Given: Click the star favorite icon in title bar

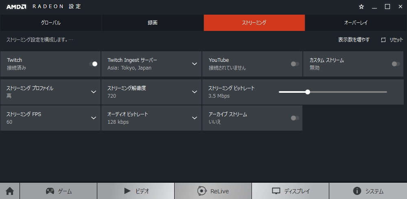Looking at the screenshot, I should 361,7.
